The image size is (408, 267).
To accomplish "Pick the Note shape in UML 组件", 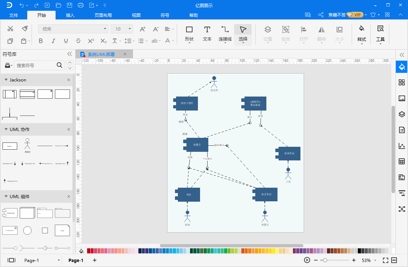I will [62, 230].
